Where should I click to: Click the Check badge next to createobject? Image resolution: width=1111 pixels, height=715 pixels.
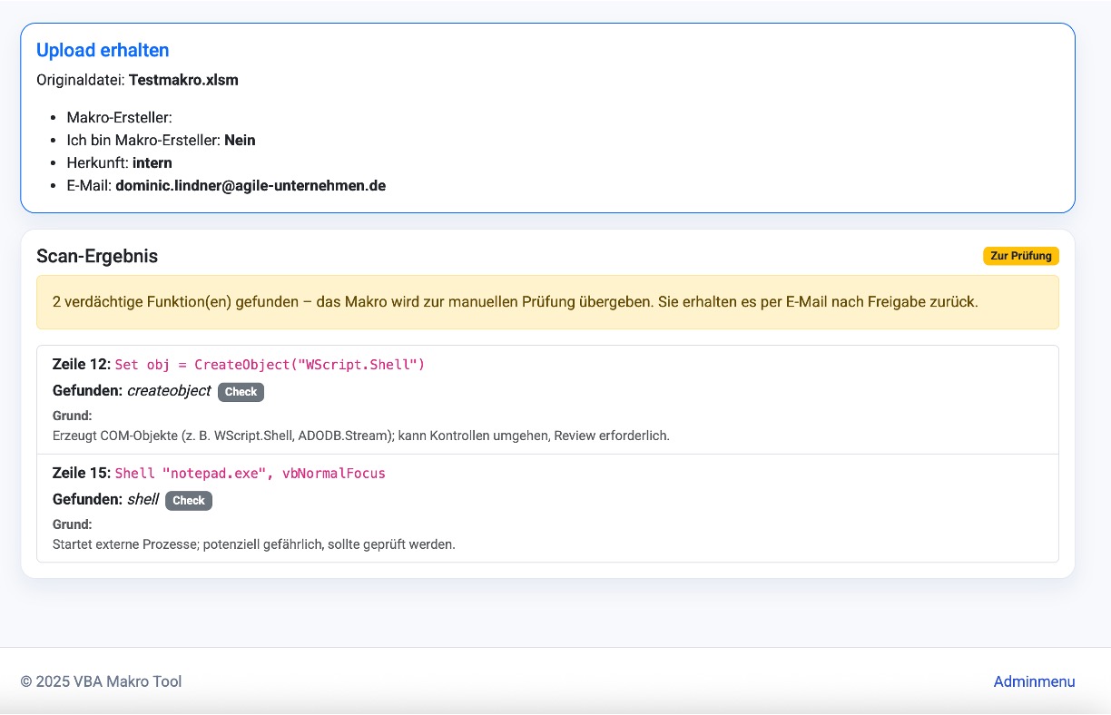tap(241, 392)
